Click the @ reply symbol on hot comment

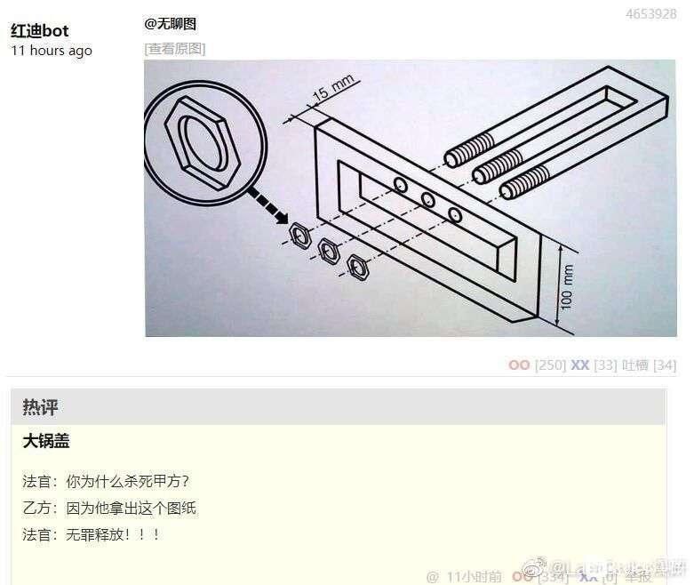(x=433, y=577)
